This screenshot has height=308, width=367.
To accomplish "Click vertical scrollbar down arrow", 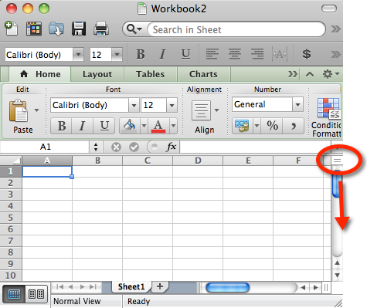I will click(x=337, y=275).
